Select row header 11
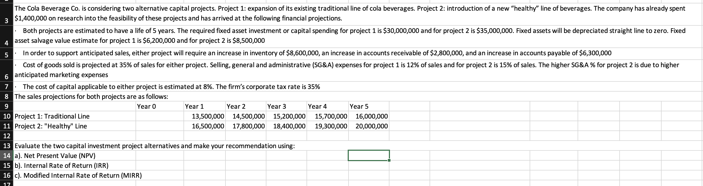703x186 pixels. 6,126
